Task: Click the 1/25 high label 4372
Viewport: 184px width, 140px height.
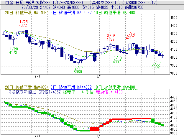Action: pos(23,25)
